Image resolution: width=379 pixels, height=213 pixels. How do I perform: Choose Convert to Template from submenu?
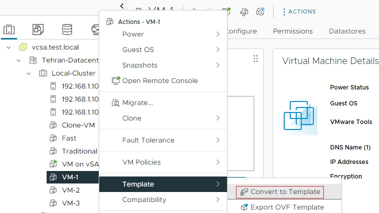(285, 191)
